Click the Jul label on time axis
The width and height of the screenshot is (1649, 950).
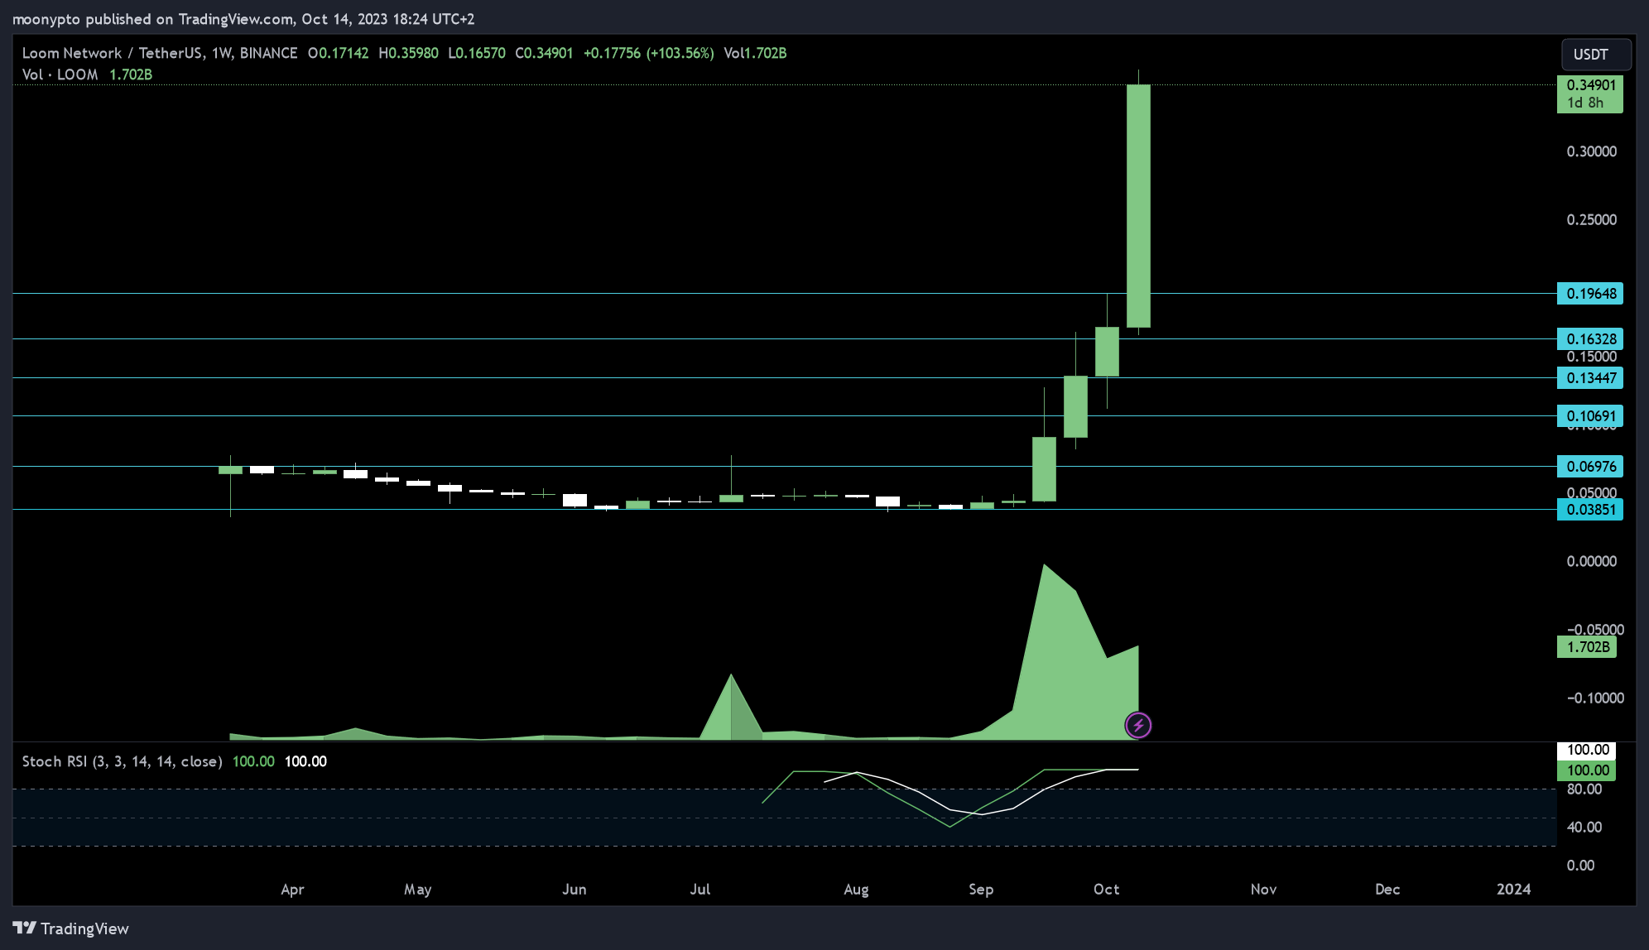[x=700, y=890]
